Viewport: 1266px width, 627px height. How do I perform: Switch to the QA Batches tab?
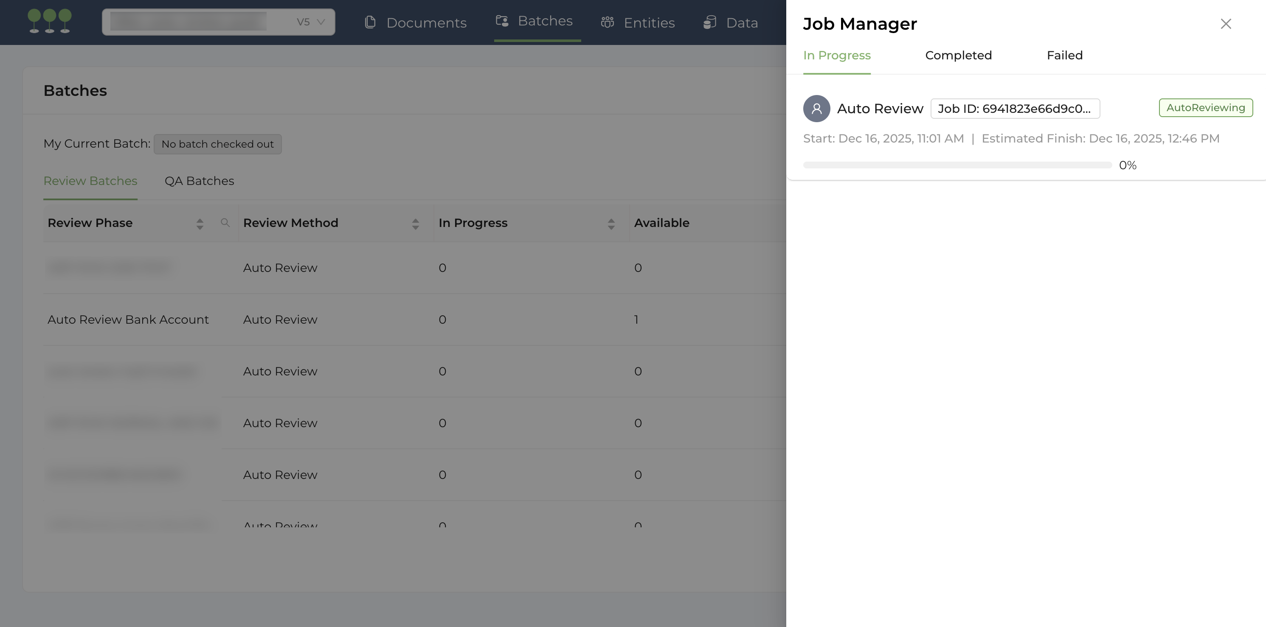(x=200, y=181)
